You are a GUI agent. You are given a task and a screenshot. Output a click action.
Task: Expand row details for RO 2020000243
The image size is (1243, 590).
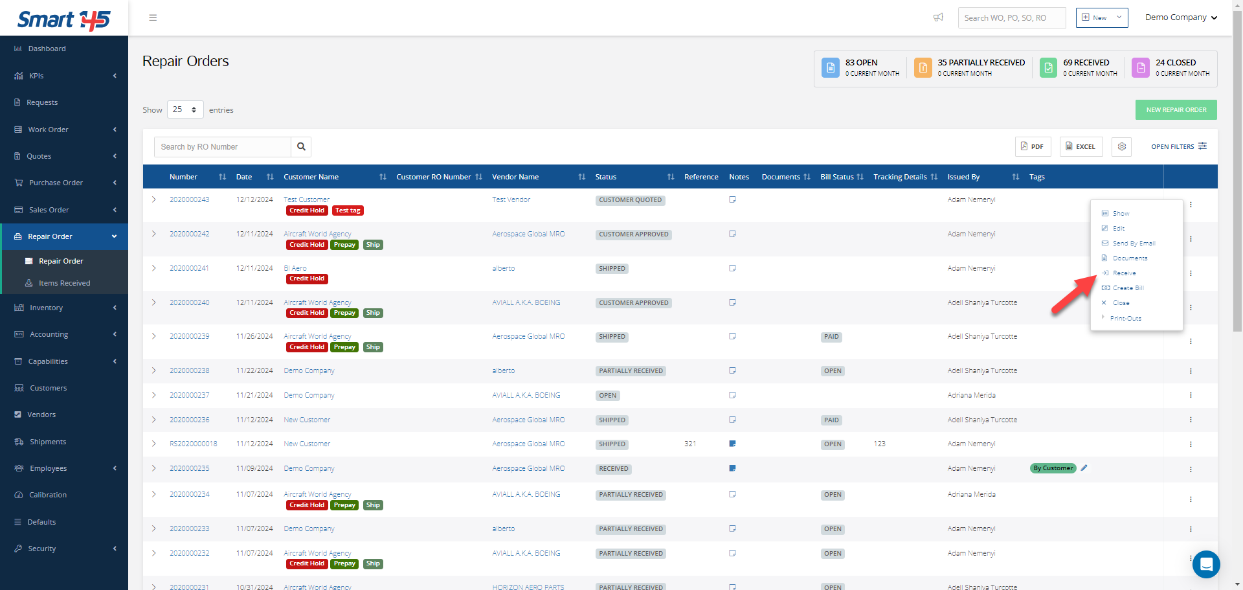(x=154, y=199)
